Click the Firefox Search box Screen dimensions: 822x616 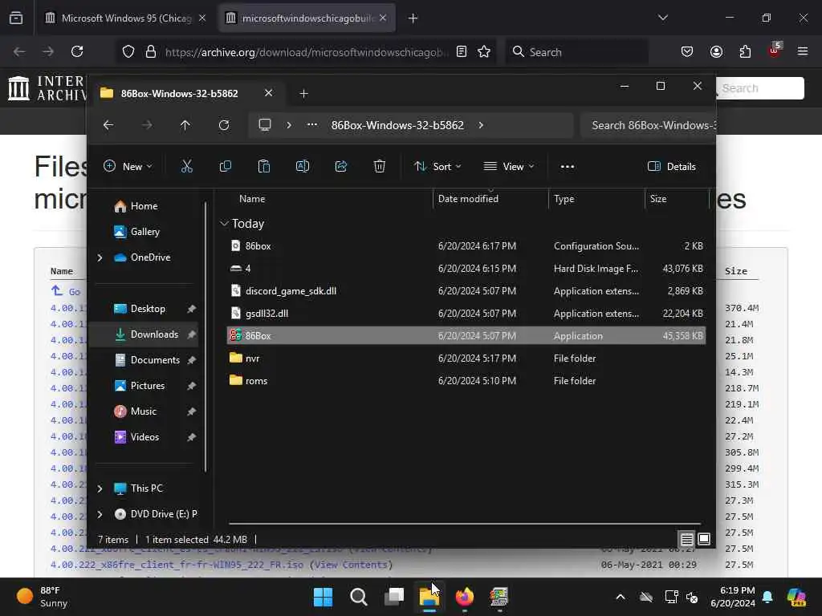click(576, 52)
